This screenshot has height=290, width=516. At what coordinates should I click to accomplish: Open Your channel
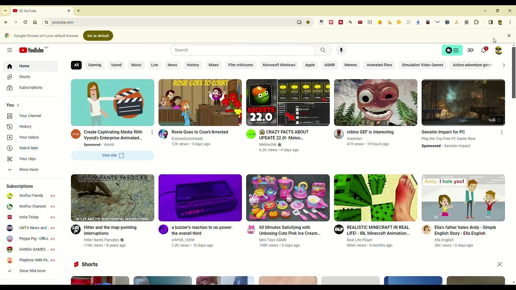[31, 116]
